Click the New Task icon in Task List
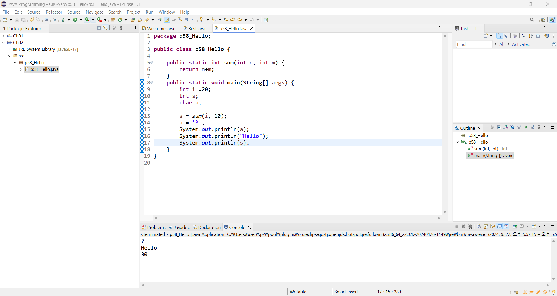The image size is (557, 296). (486, 36)
